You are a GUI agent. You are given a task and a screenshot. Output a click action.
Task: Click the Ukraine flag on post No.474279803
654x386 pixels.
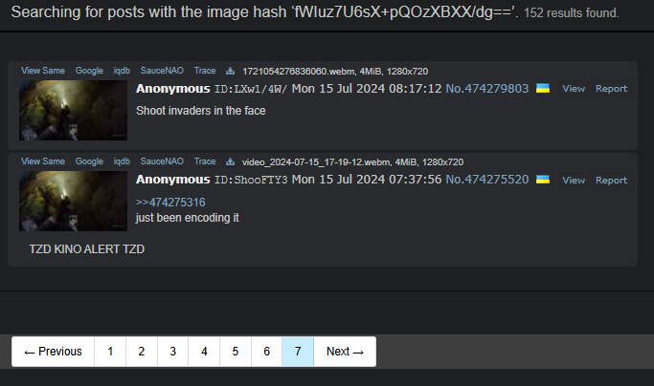point(543,88)
